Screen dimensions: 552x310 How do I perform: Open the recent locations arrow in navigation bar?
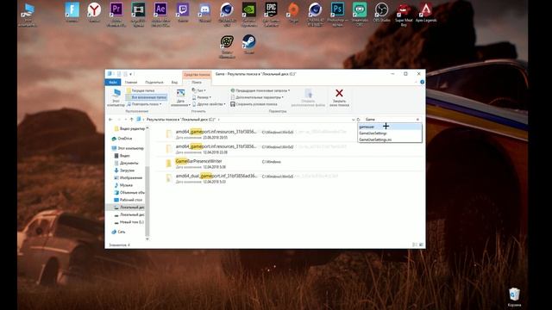pos(125,120)
